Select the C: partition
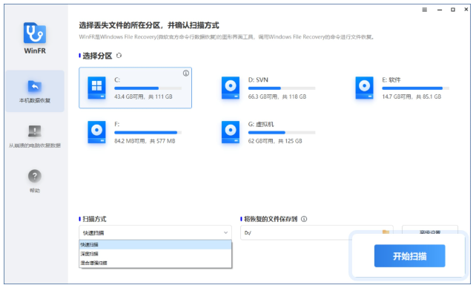 click(136, 88)
